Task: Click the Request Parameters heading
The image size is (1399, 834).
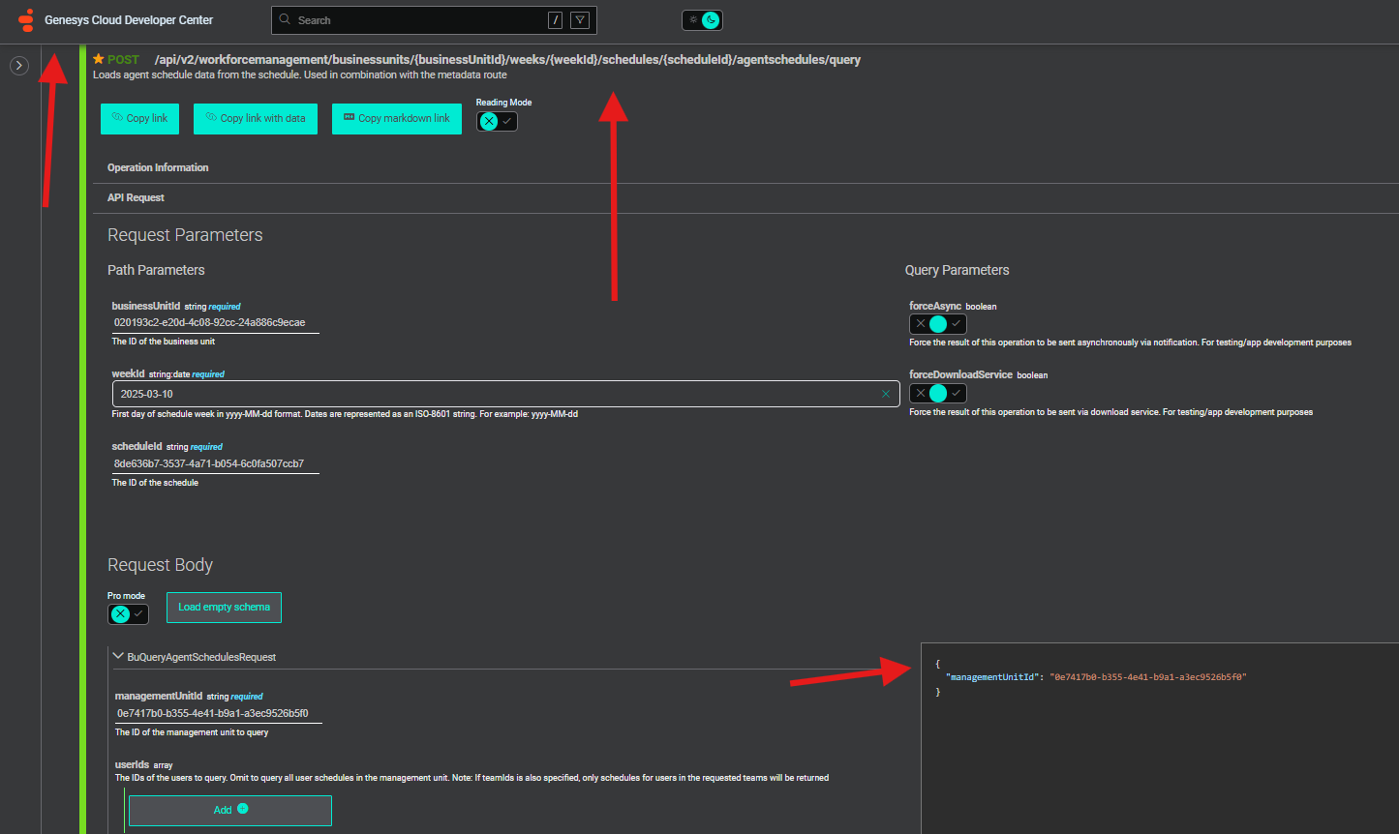Action: (185, 235)
